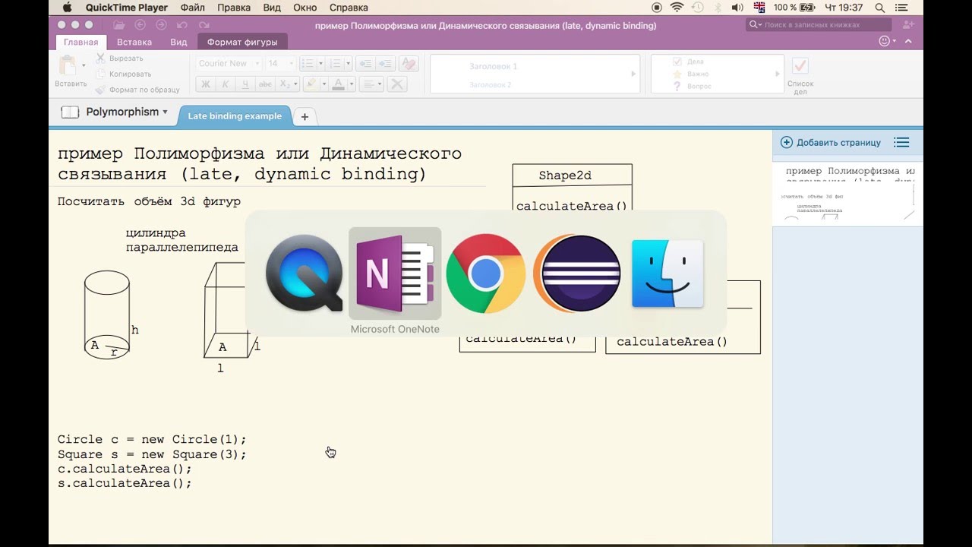This screenshot has width=972, height=547.
Task: Open the Вставка ribbon tab
Action: (134, 43)
